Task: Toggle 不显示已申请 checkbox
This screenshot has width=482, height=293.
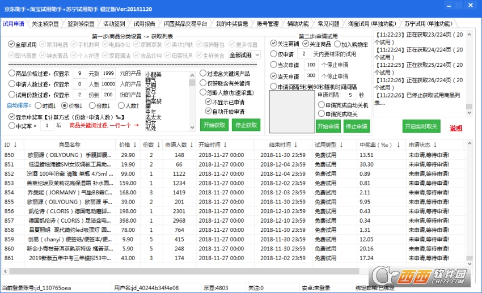Action: [225, 102]
